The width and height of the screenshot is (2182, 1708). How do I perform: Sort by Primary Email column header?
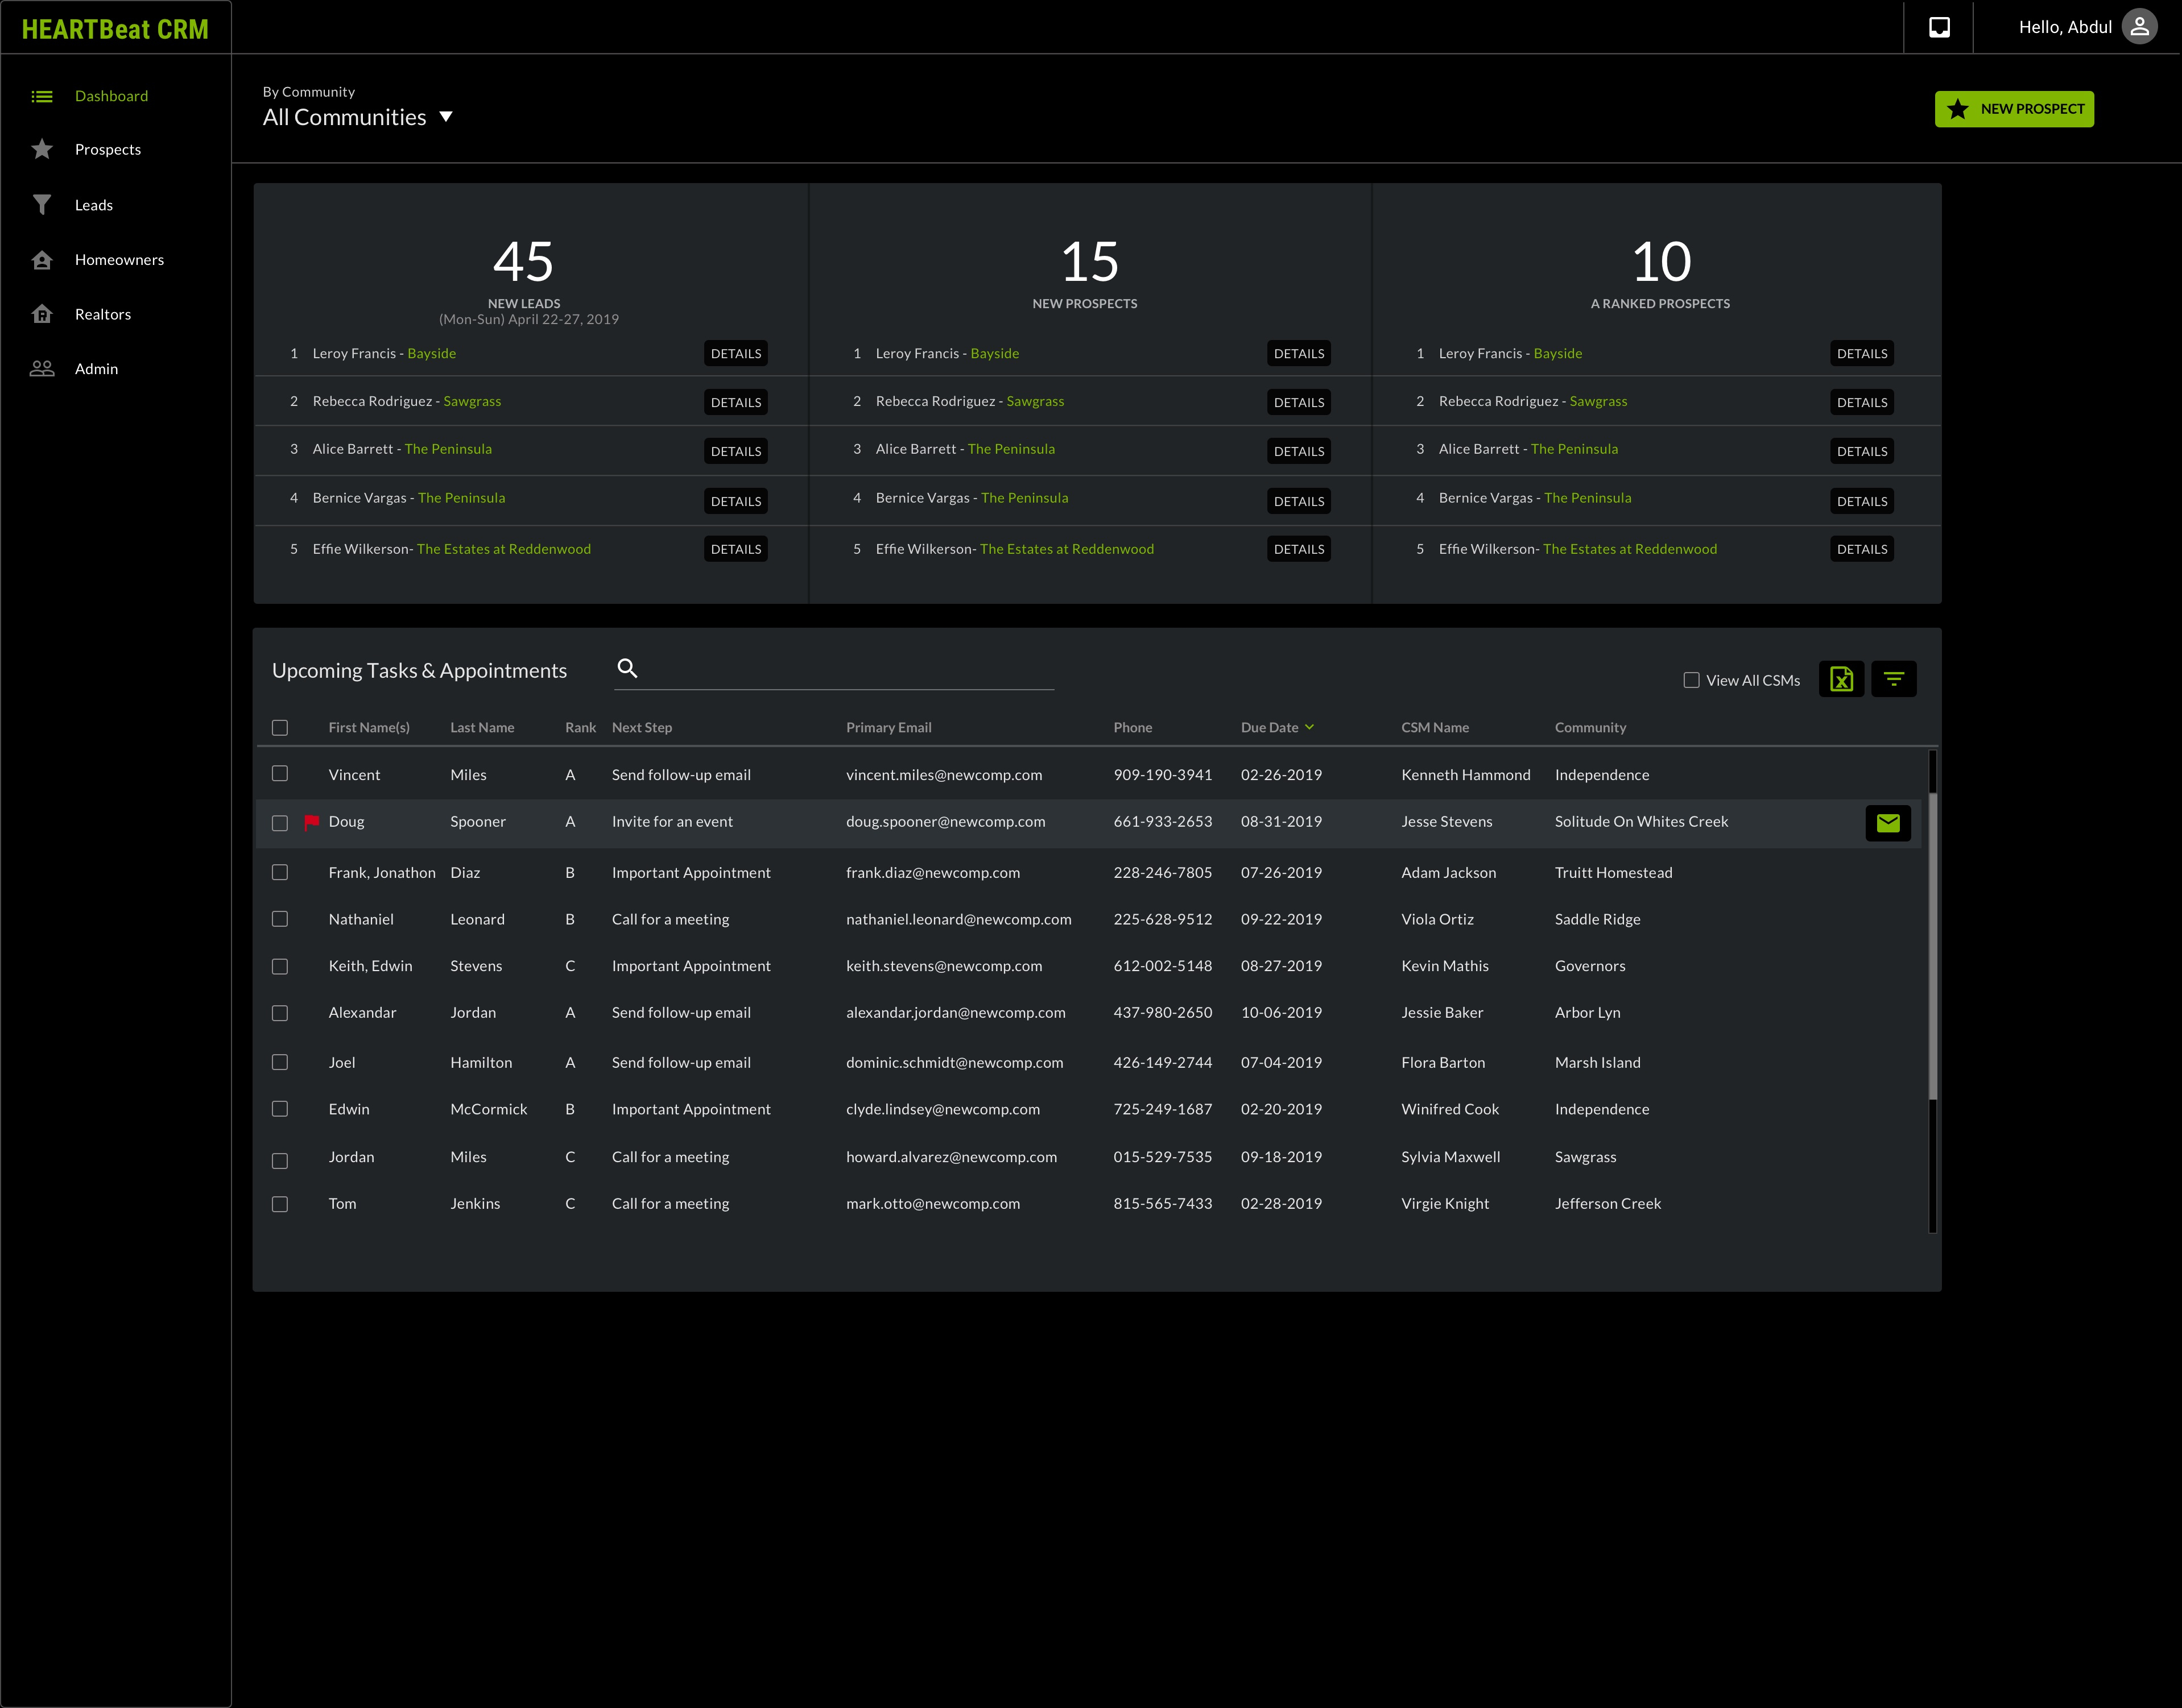coord(888,727)
